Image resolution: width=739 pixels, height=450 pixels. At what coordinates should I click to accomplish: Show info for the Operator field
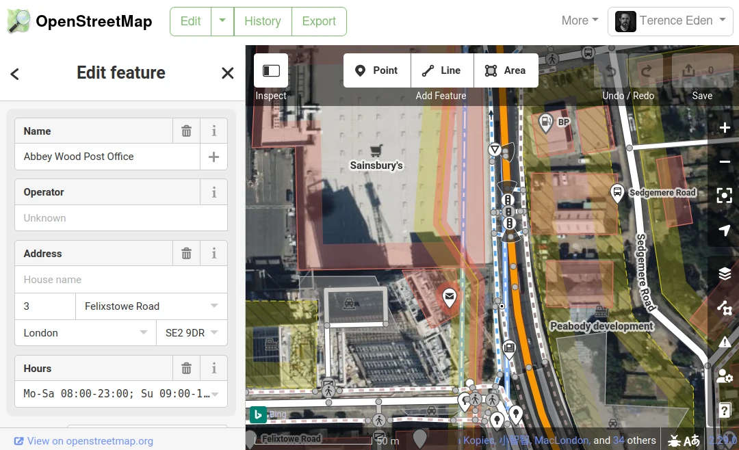tap(214, 192)
